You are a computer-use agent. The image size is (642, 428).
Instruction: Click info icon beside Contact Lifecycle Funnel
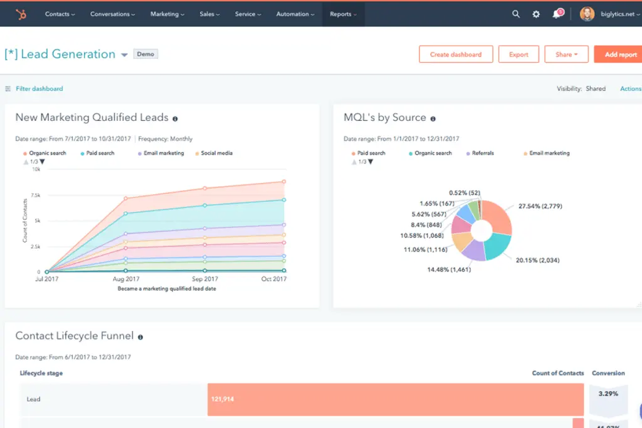140,337
